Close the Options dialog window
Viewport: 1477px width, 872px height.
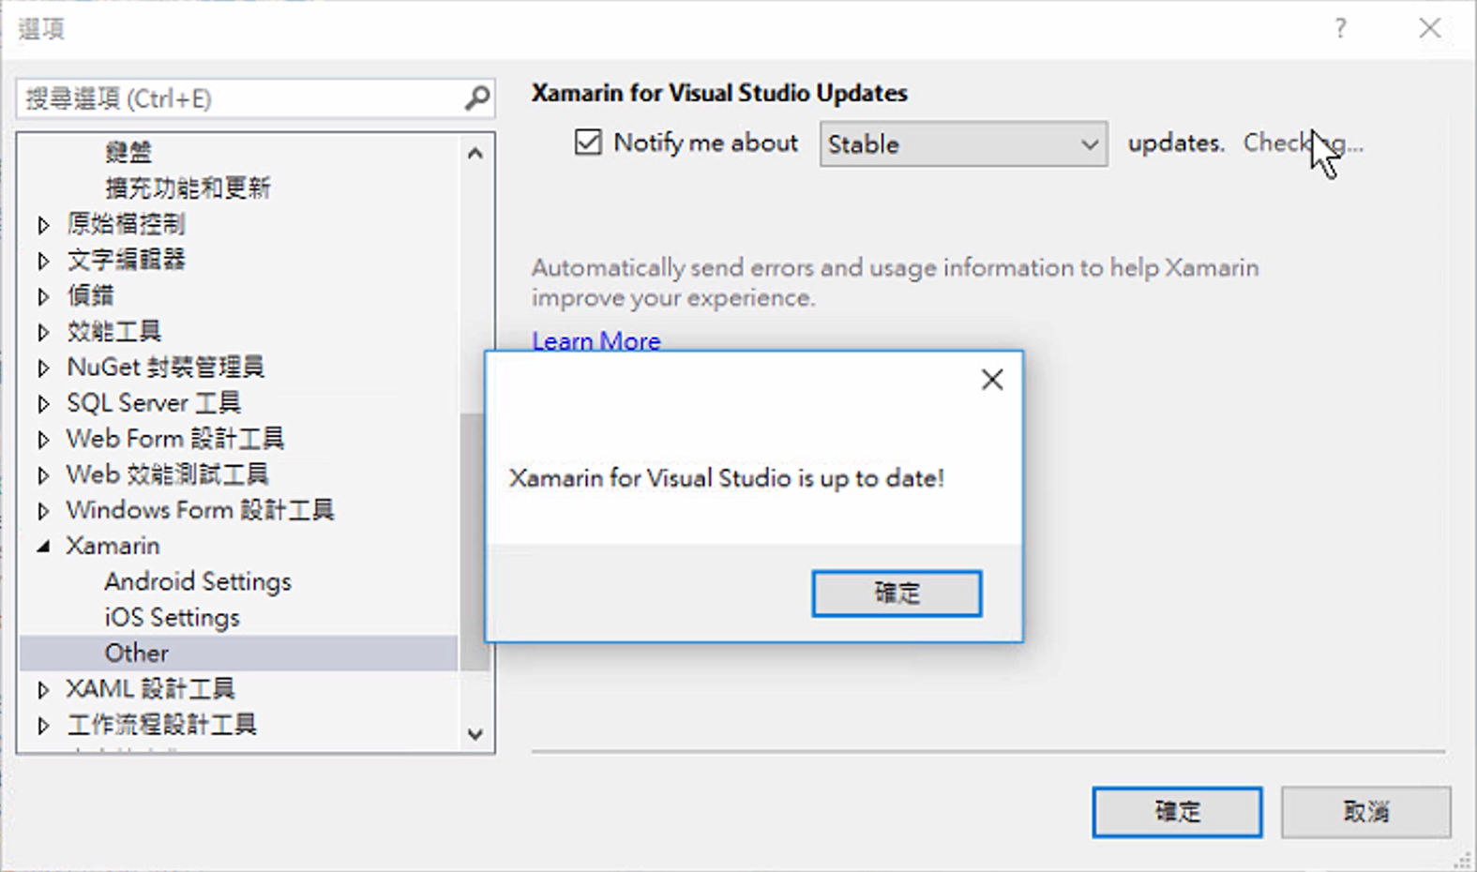point(1429,28)
